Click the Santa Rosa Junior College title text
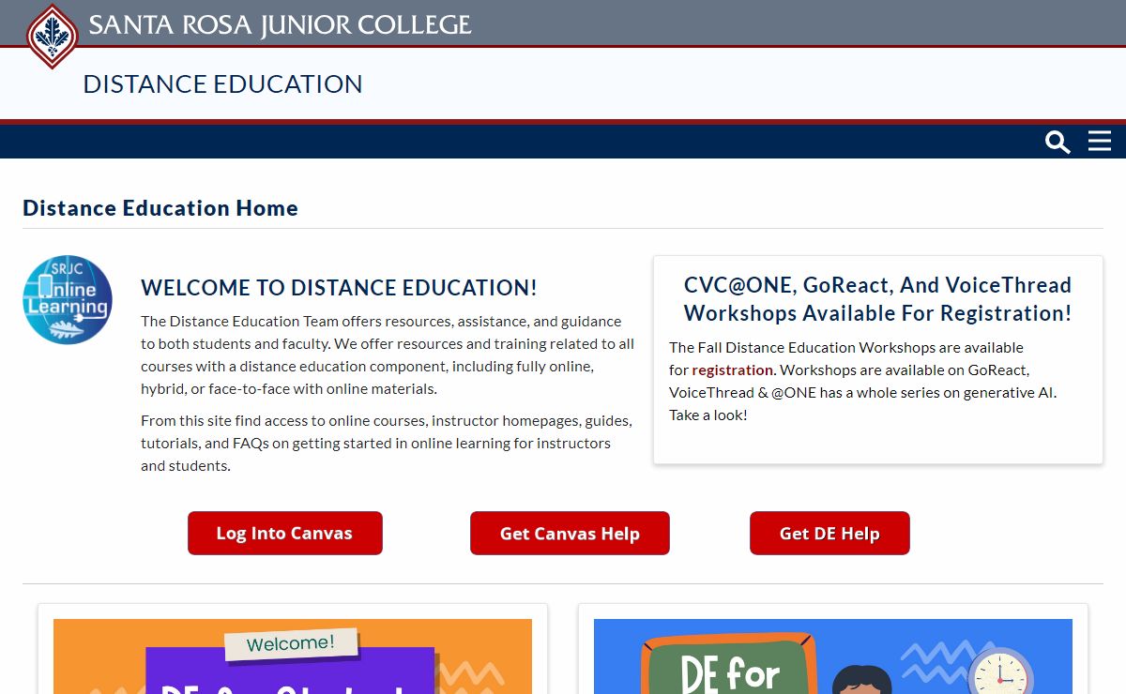 [x=280, y=25]
